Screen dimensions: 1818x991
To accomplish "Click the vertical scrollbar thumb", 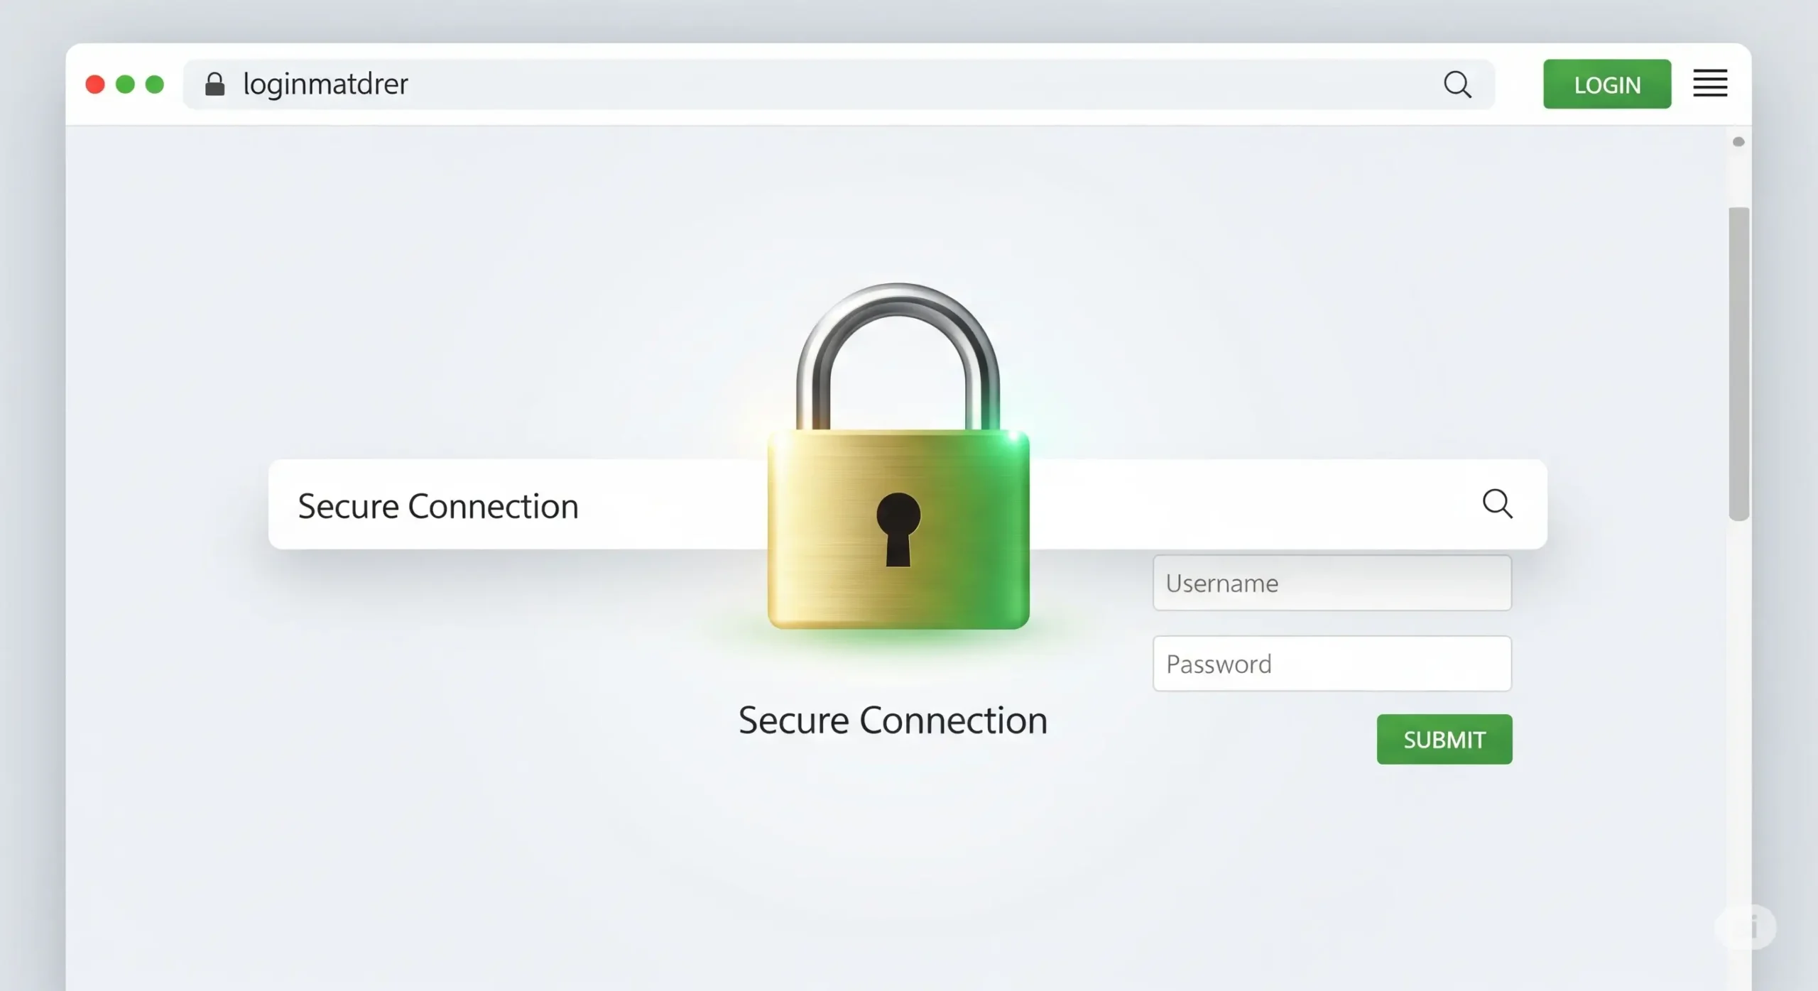I will click(1738, 363).
